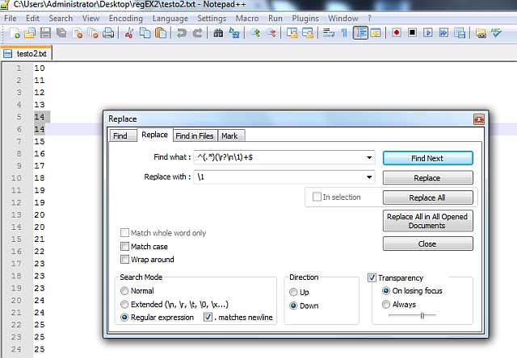Toggle Show All Characters pilcrow icon
This screenshot has width=517, height=358.
344,33
